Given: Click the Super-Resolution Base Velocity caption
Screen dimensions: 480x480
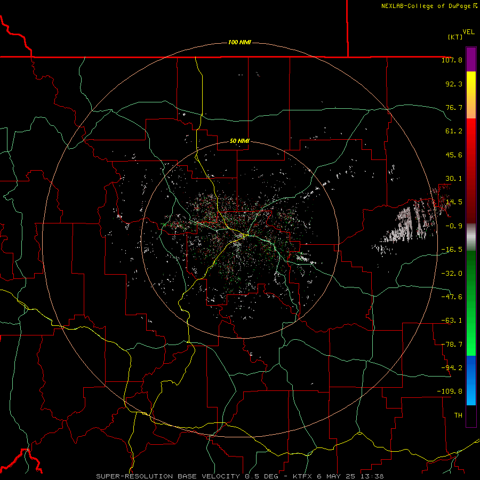Looking at the screenshot, I should pyautogui.click(x=239, y=476).
